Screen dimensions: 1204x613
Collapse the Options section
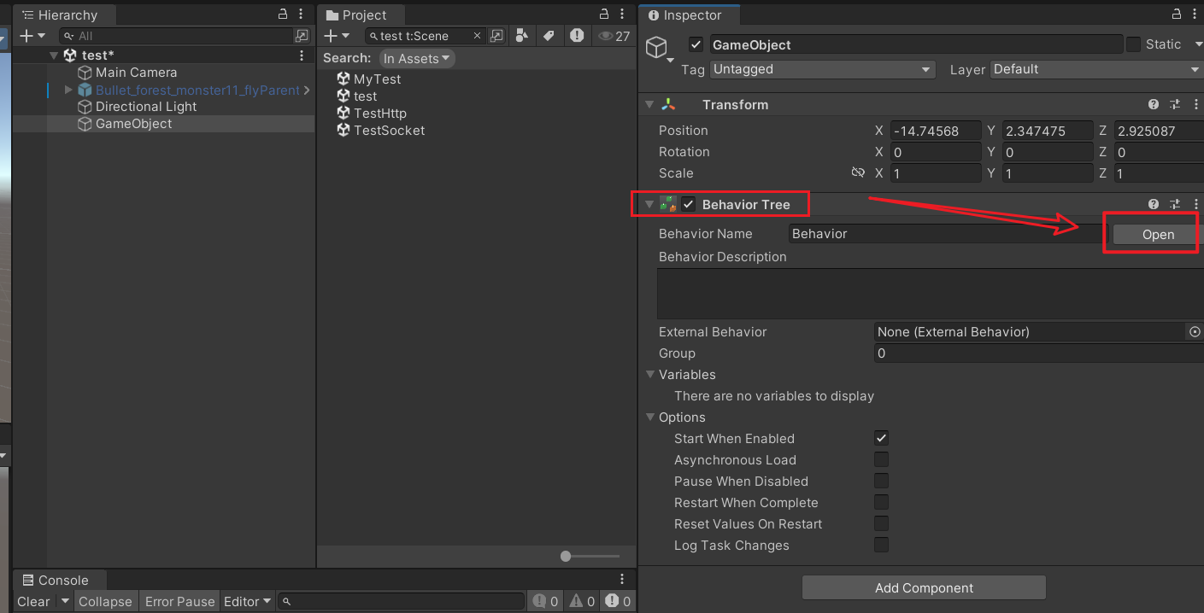[650, 417]
